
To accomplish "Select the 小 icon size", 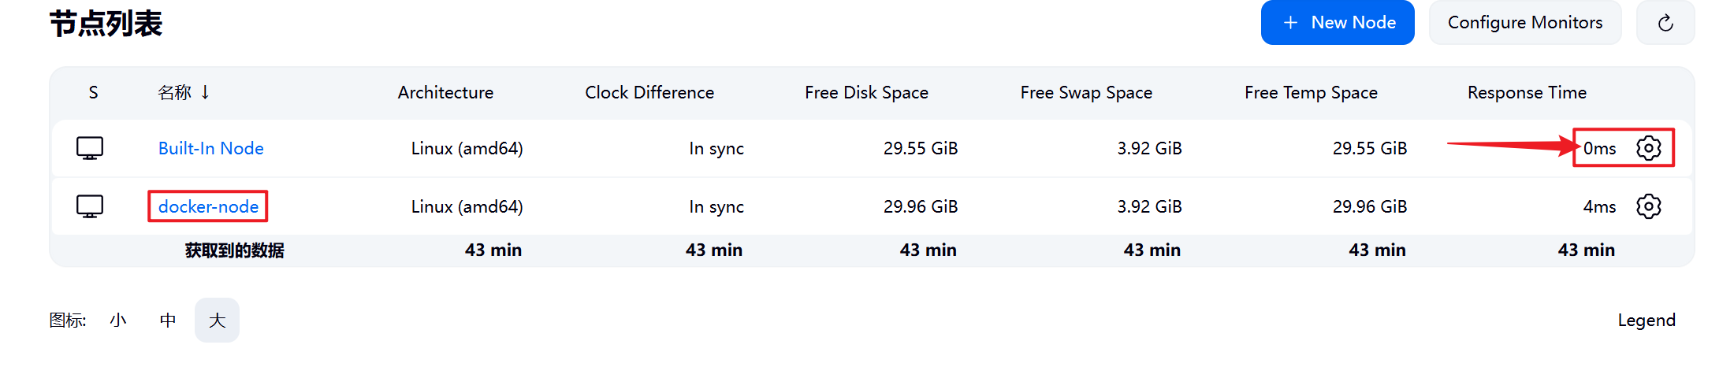I will (x=118, y=321).
